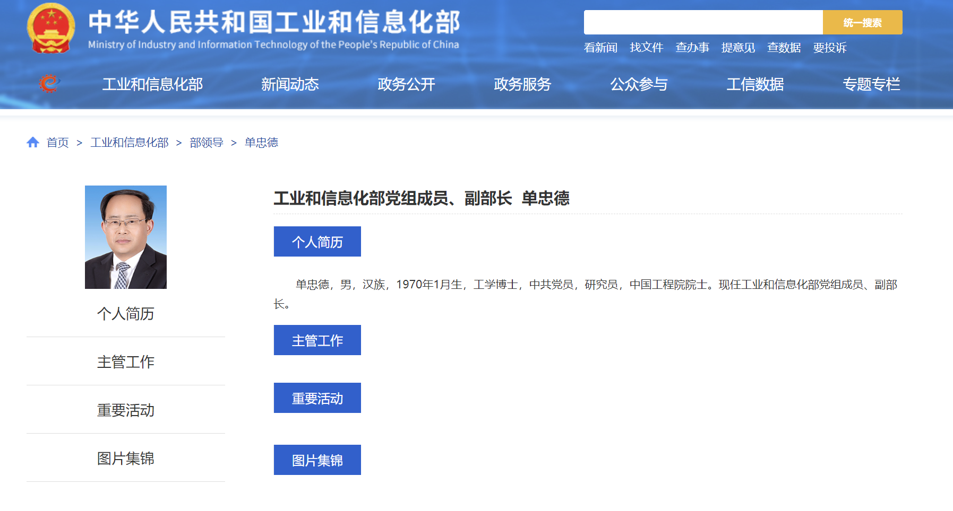This screenshot has width=953, height=511.
Task: Click the red gear icon in navigation bar
Action: pos(49,84)
